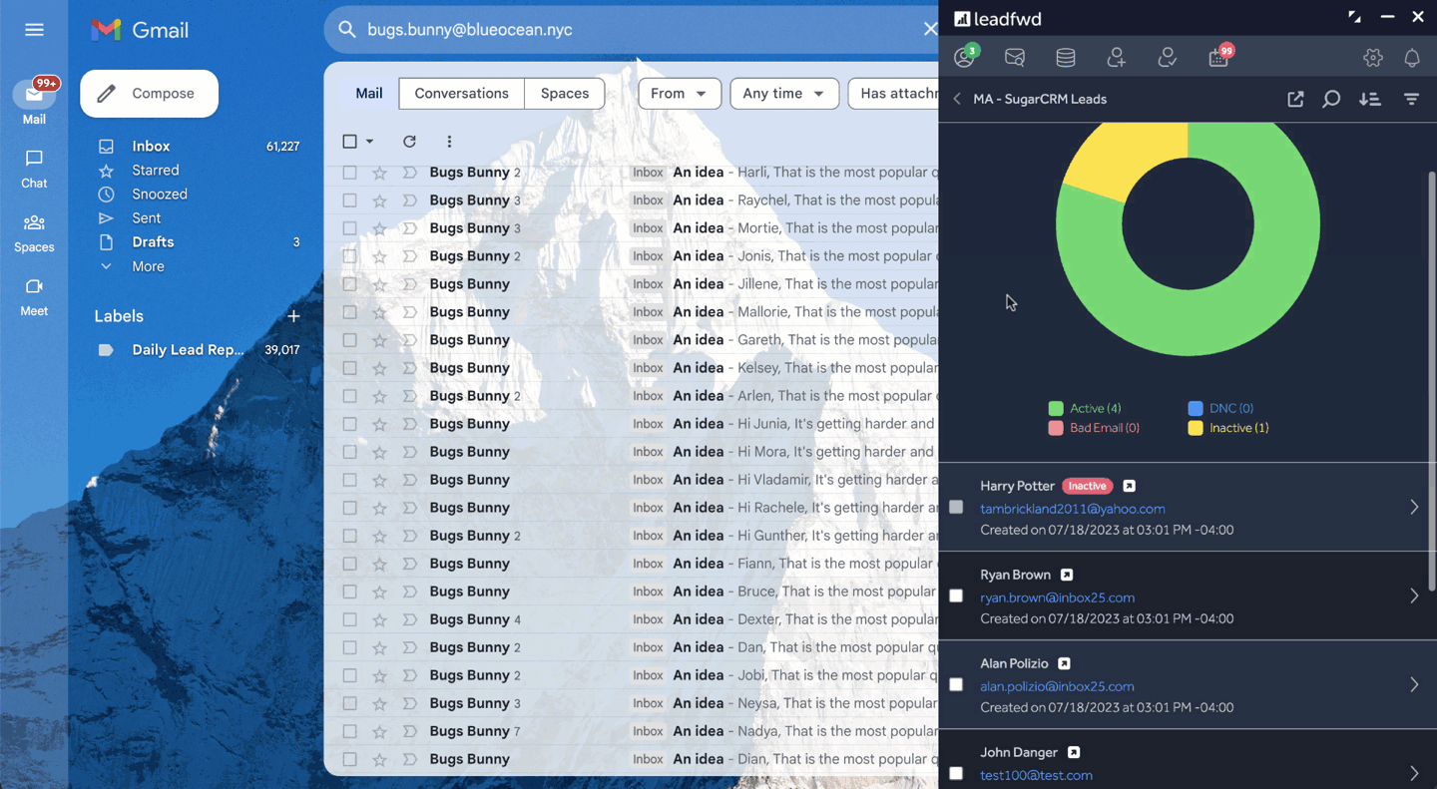
Task: Open leadfwd settings gear
Action: click(1373, 58)
